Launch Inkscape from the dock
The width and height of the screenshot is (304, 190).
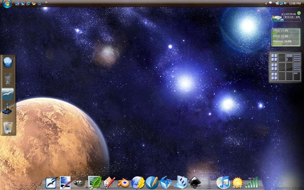[195, 183]
